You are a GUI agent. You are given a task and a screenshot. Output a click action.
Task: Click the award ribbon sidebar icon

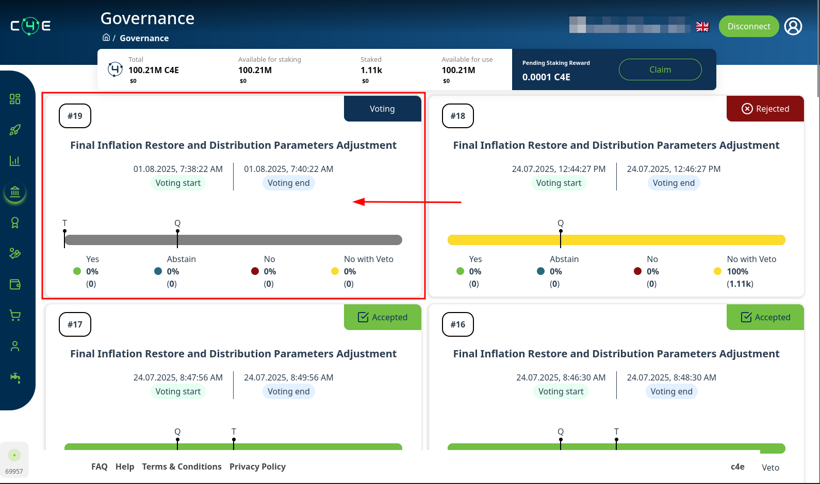click(15, 222)
